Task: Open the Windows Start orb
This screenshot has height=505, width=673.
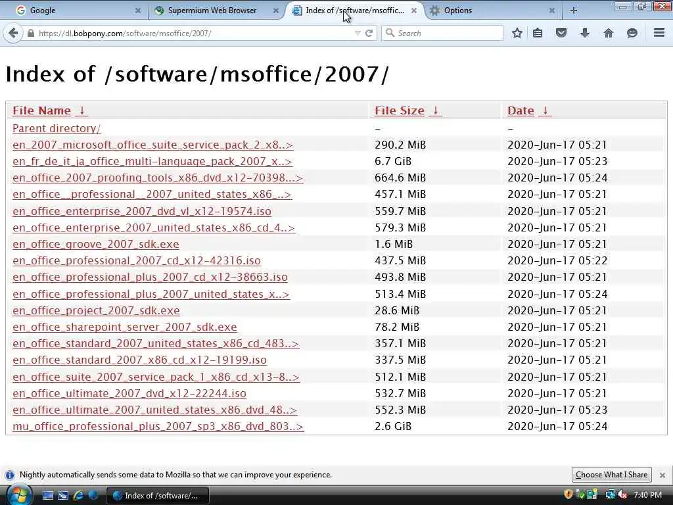Action: 18,495
